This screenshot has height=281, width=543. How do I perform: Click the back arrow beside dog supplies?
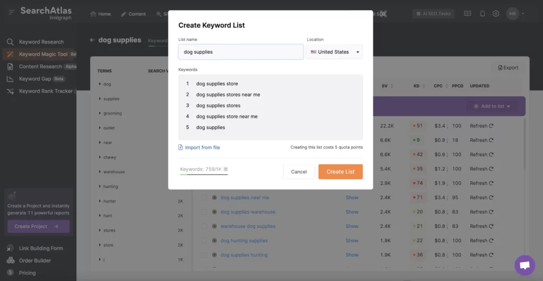92,40
